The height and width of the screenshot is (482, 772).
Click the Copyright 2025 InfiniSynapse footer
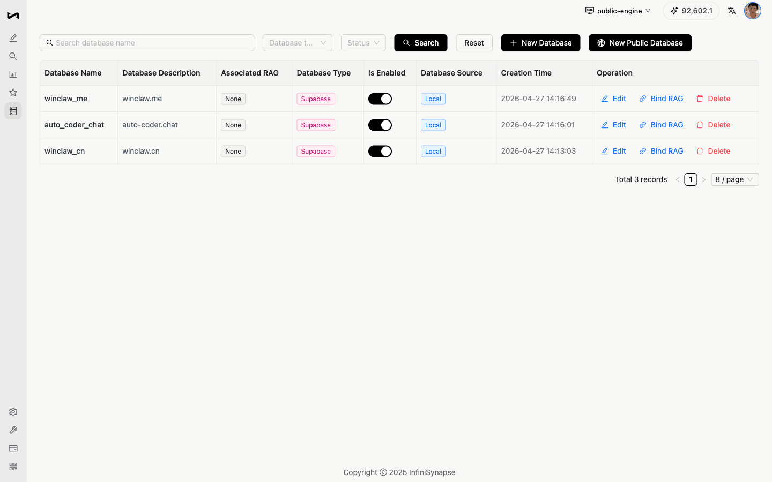tap(399, 472)
